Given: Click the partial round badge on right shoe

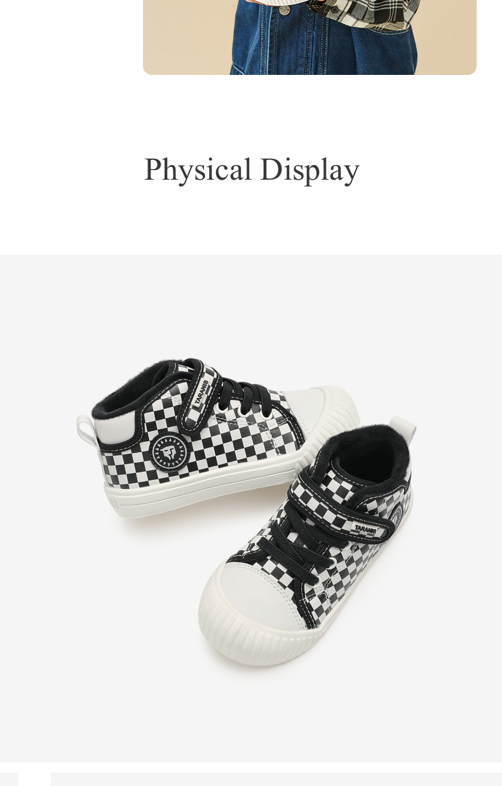Looking at the screenshot, I should [x=399, y=513].
